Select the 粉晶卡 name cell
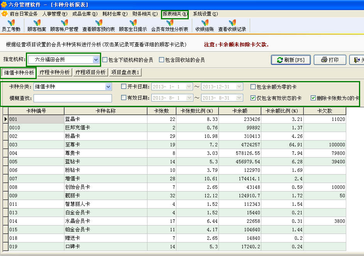The width and height of the screenshot is (364, 256). tap(106, 136)
